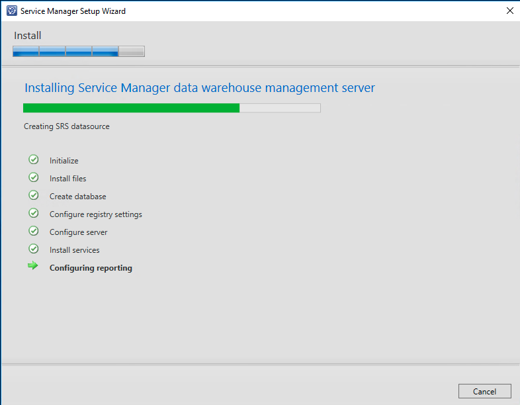Click the checkmark icon beside Install services

tap(34, 249)
